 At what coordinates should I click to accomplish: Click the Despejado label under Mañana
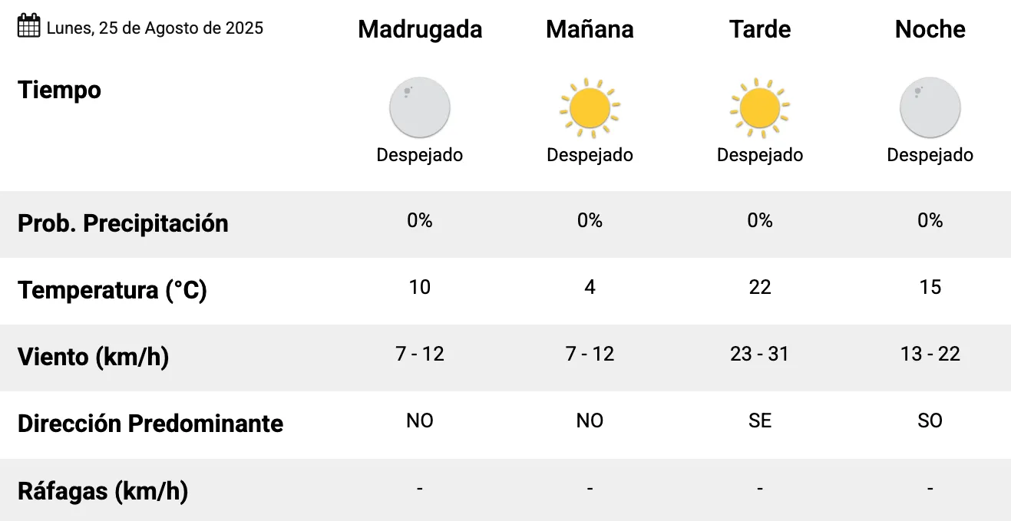(590, 155)
